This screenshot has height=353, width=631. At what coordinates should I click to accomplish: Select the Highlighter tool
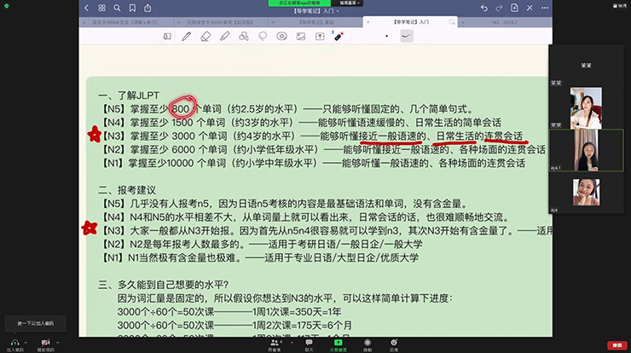pyautogui.click(x=224, y=36)
